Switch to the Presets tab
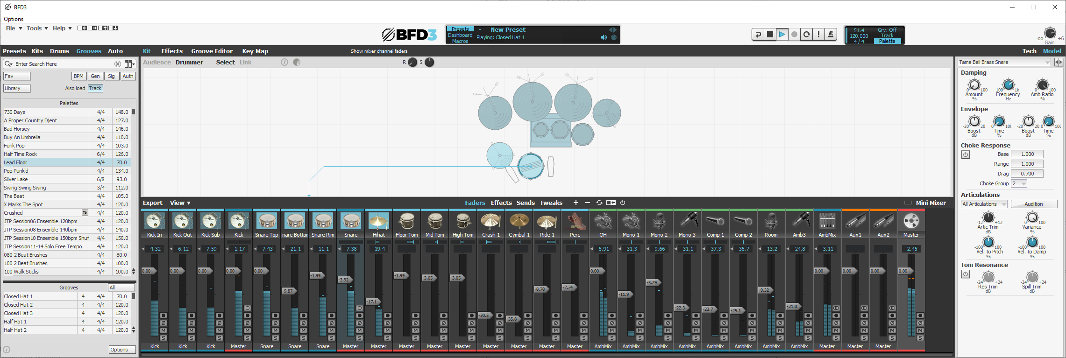Image resolution: width=1066 pixels, height=358 pixels. 14,51
